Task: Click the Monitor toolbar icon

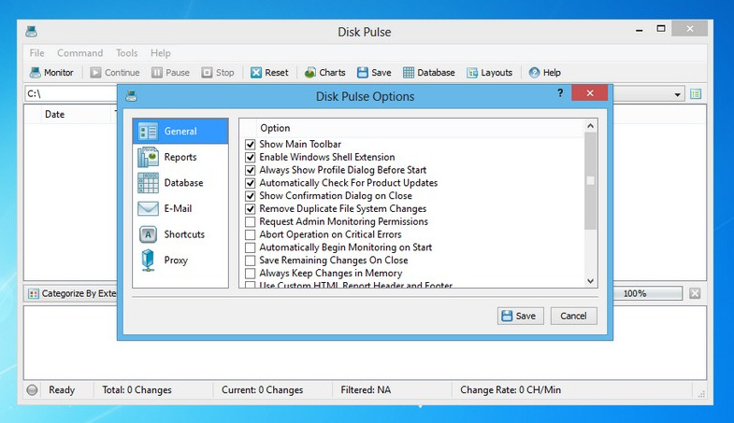Action: 36,73
